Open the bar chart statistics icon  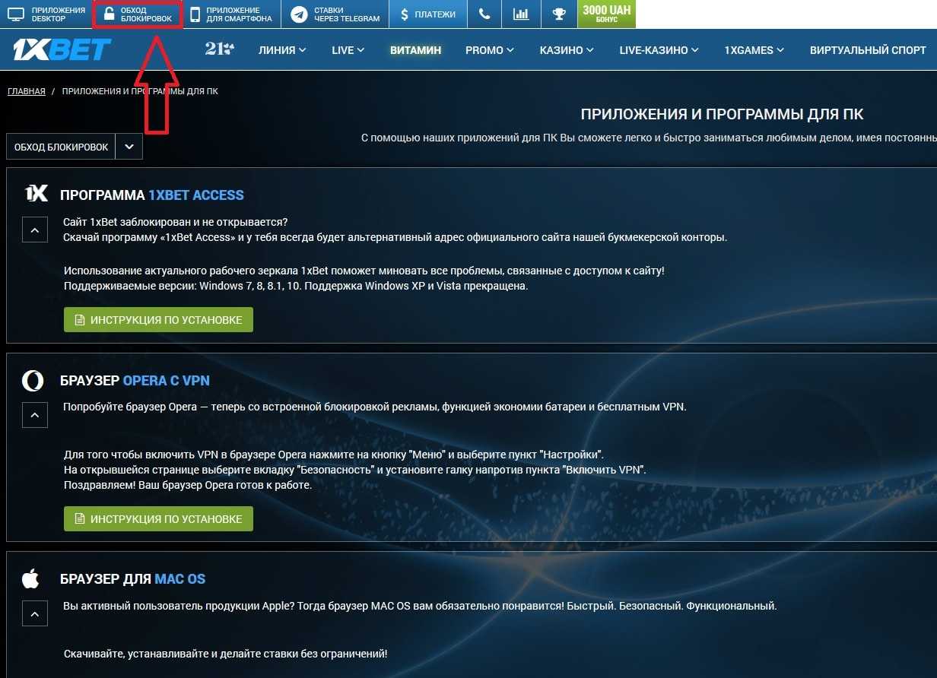(x=521, y=14)
